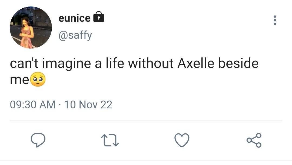Click the 10 Nov 22 date
Image resolution: width=292 pixels, height=165 pixels.
coord(88,105)
